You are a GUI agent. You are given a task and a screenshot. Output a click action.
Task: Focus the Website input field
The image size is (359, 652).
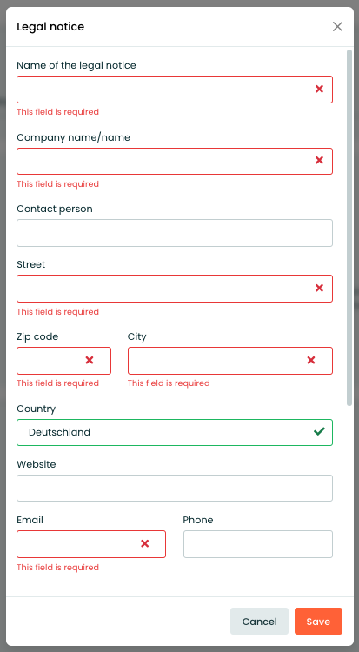click(x=175, y=489)
